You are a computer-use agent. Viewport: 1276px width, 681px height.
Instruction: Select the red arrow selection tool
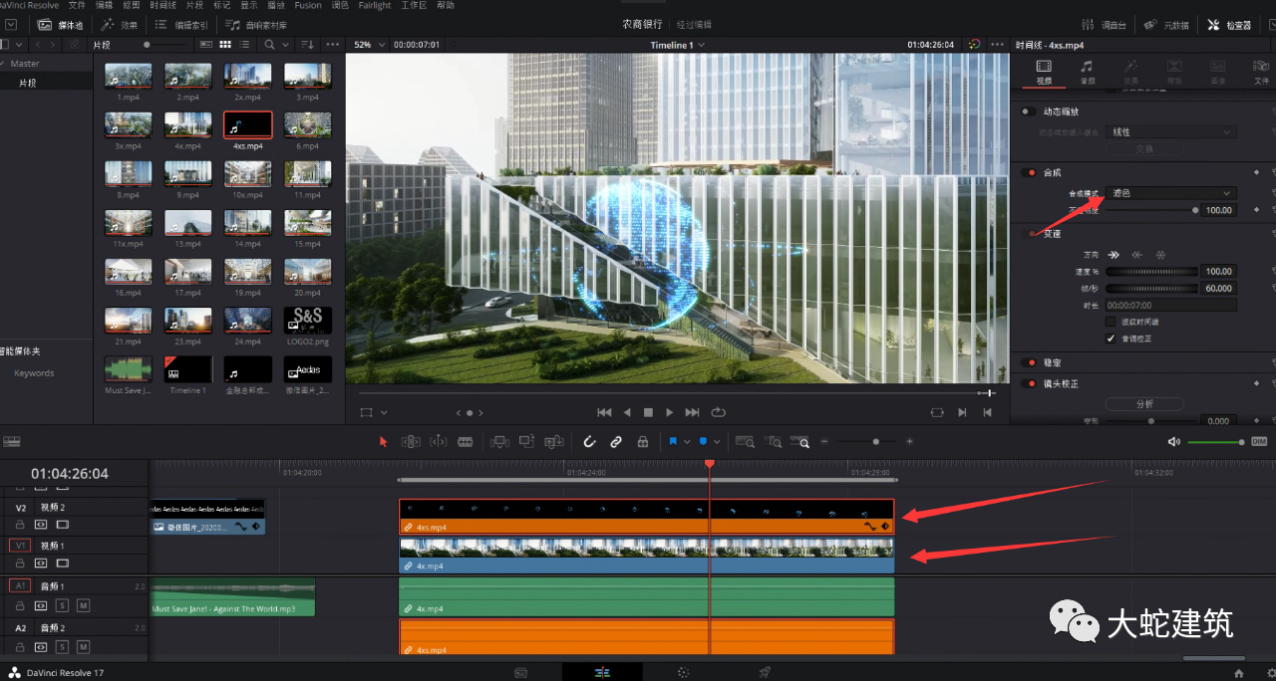click(x=384, y=442)
